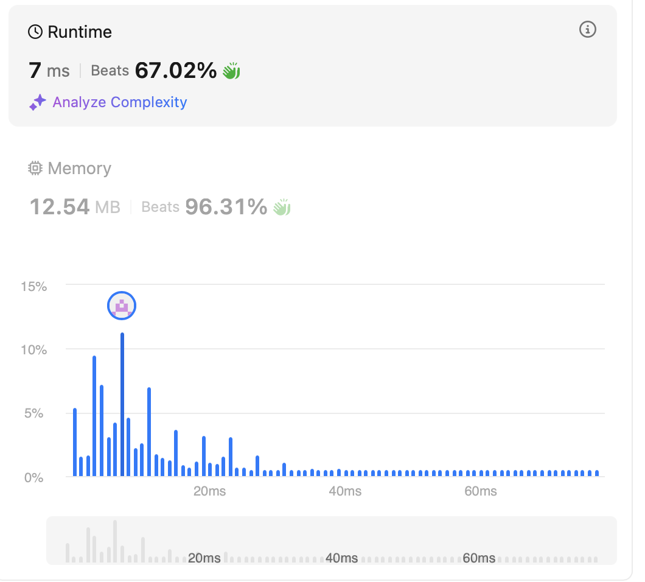The width and height of the screenshot is (645, 582).
Task: Click the 7 ms runtime value
Action: pos(49,71)
